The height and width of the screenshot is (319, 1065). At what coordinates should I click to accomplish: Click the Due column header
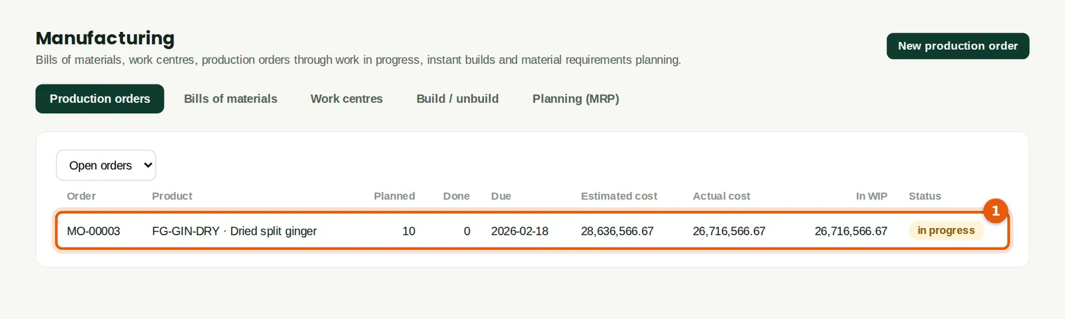[x=501, y=196]
